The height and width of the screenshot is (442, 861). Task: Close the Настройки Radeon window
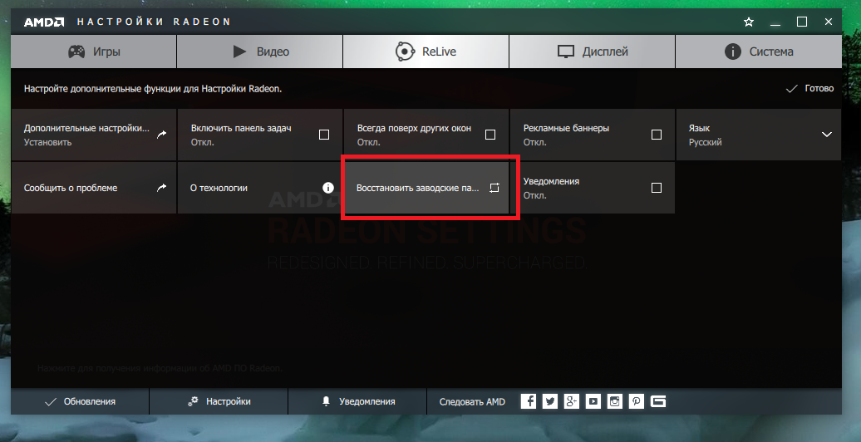(x=829, y=22)
